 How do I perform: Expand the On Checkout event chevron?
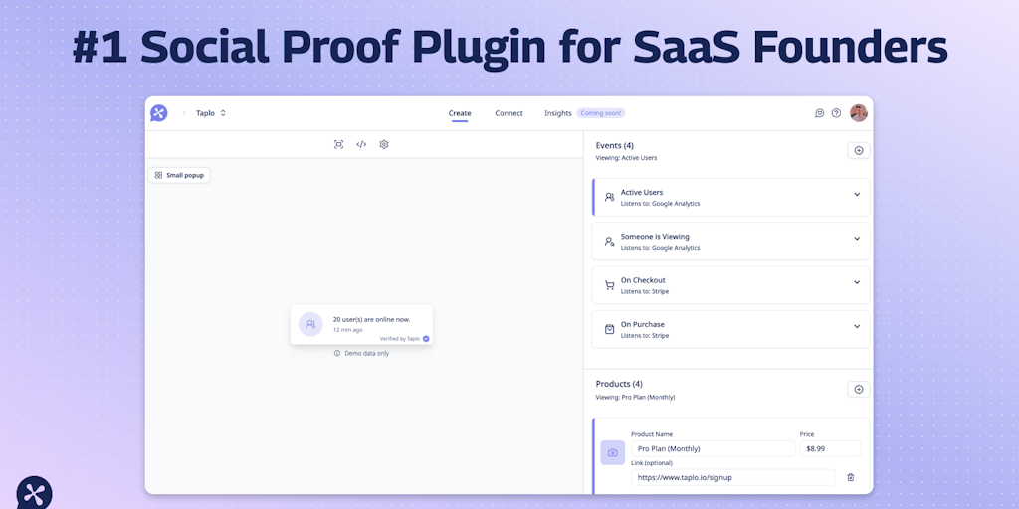[x=857, y=282]
